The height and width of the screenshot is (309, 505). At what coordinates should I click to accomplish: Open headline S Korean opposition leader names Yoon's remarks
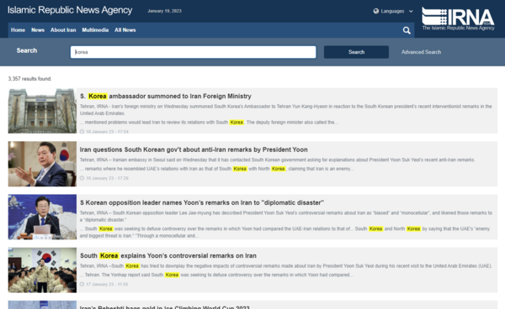(x=202, y=202)
